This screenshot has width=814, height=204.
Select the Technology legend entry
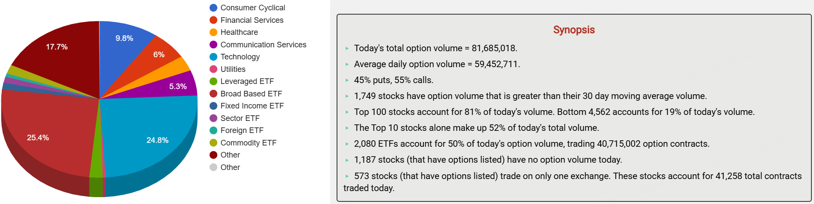point(240,57)
